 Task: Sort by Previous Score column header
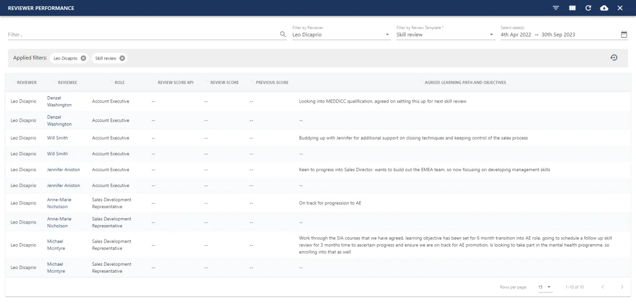272,82
